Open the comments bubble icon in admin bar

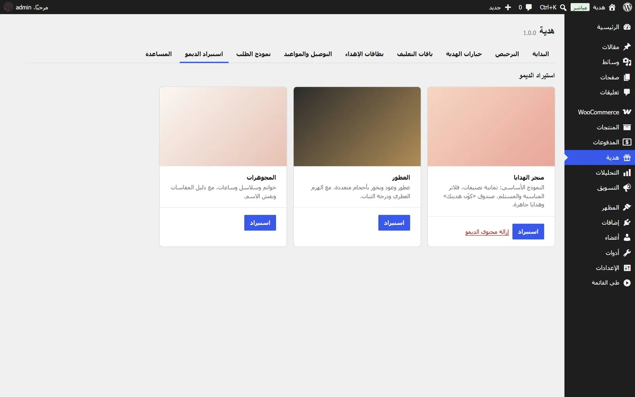pos(529,7)
